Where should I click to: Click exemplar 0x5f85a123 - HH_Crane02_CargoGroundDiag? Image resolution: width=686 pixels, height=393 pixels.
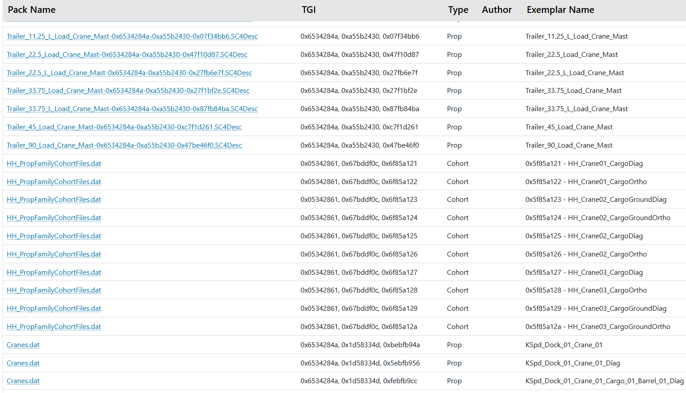pos(596,200)
